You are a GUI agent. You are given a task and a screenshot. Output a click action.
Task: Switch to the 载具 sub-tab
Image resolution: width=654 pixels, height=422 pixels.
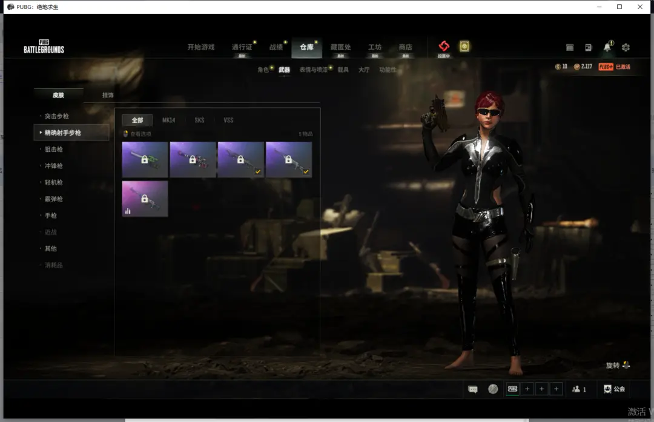click(x=343, y=70)
